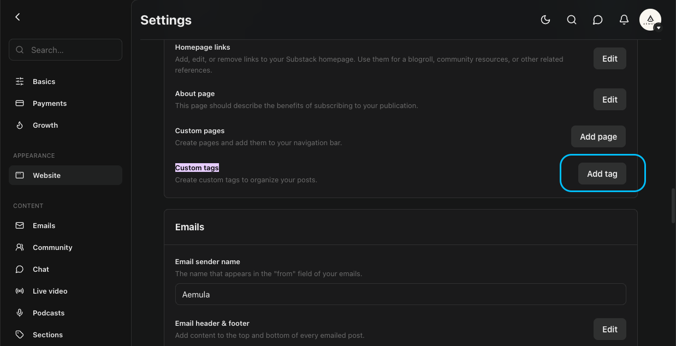Click the Growth flame icon
The width and height of the screenshot is (676, 346).
click(20, 125)
